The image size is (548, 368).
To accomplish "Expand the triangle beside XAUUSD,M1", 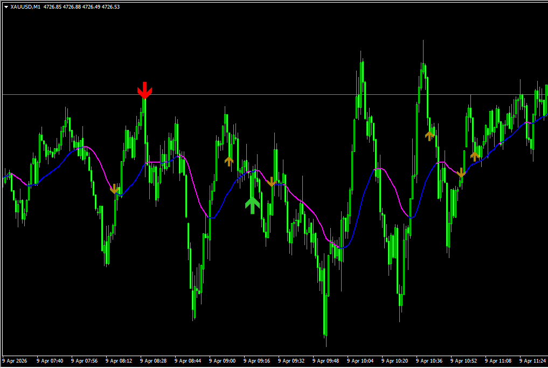I will (5, 6).
